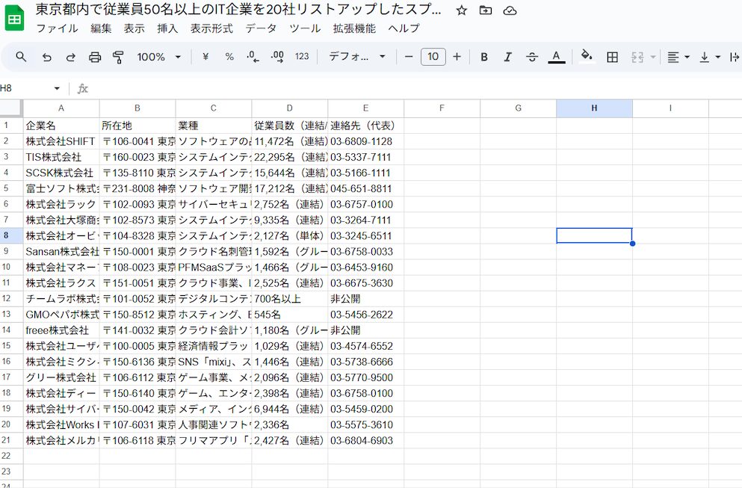Activate the paint format tool

(118, 57)
